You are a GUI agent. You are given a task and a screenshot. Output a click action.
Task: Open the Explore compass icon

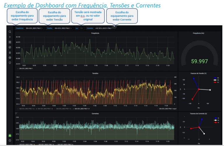10,47
